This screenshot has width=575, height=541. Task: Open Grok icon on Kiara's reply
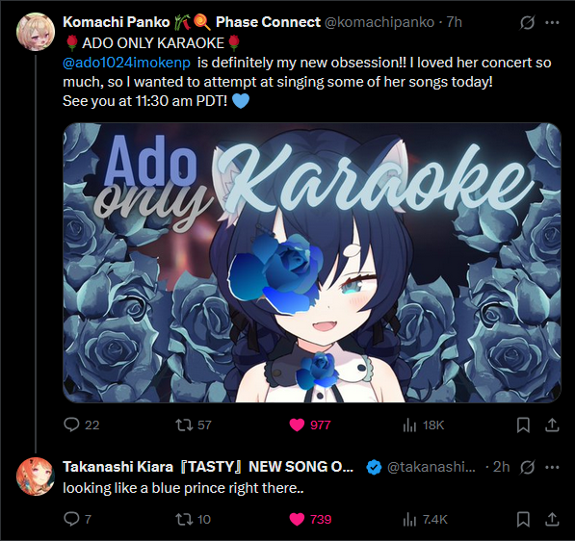pyautogui.click(x=528, y=467)
